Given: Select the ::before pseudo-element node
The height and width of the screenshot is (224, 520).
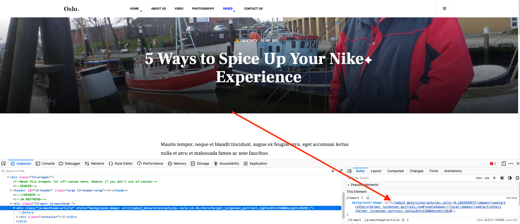Looking at the screenshot, I should click(26, 212).
